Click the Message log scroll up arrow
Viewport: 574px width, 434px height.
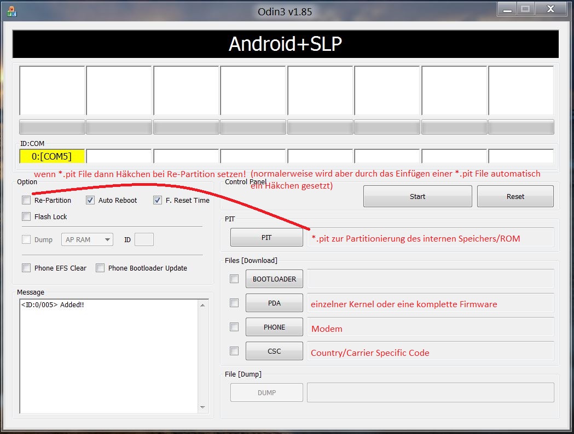pyautogui.click(x=203, y=305)
